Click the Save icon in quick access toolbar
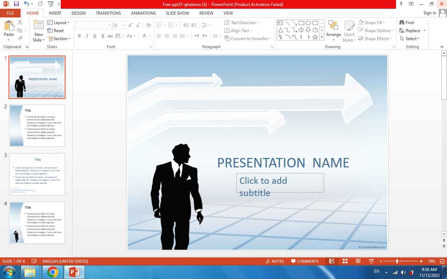Viewport: 447px width, 279px height. 16,4
